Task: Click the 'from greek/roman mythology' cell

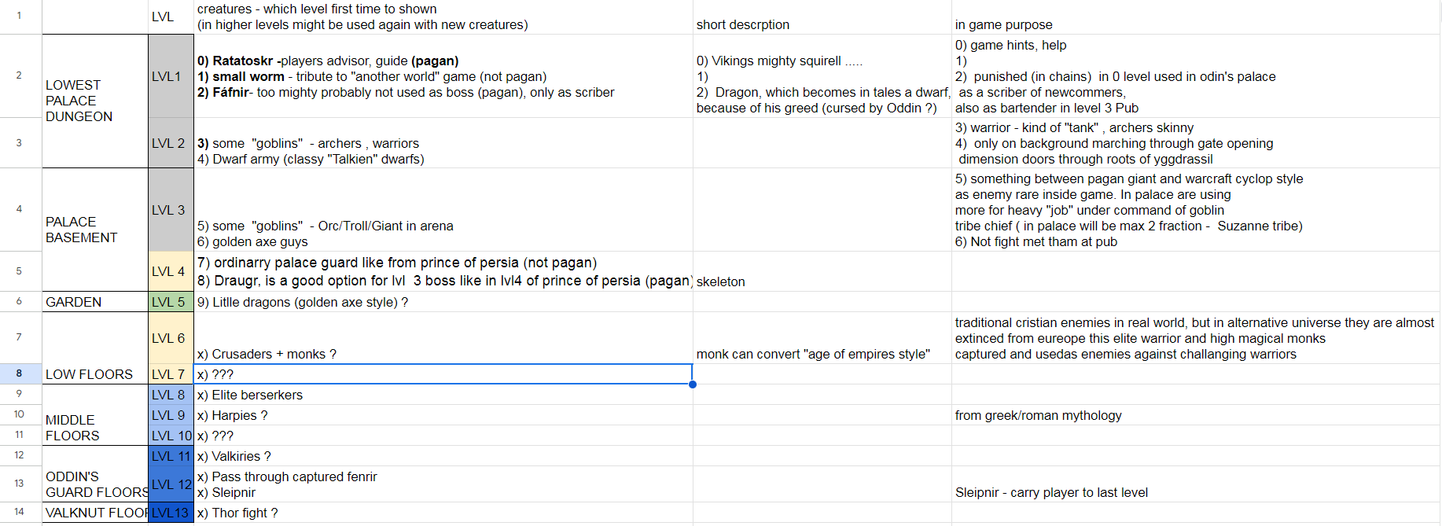Action: [1195, 415]
